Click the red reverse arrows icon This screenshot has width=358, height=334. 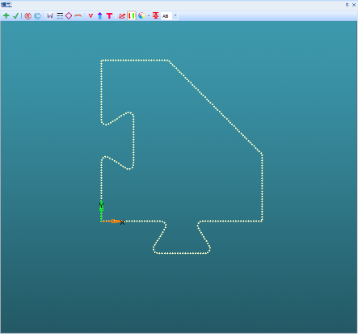coord(122,16)
